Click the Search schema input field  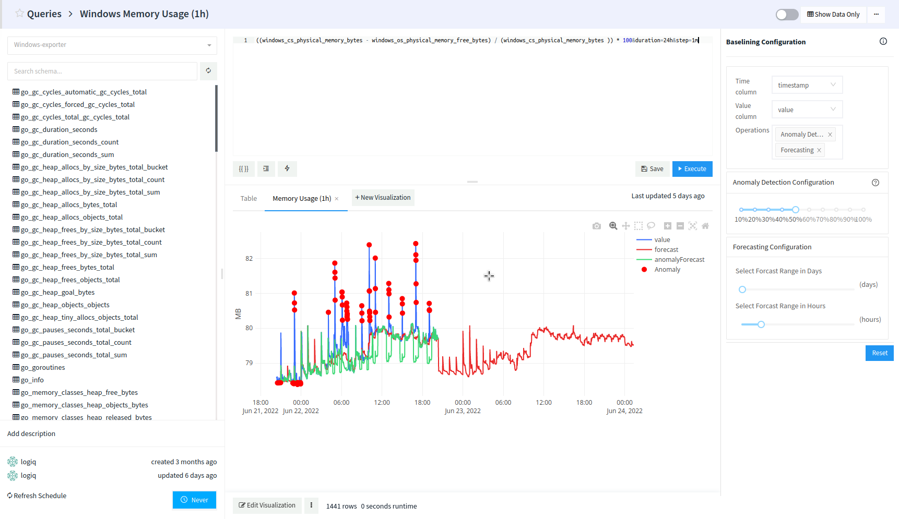coord(102,71)
